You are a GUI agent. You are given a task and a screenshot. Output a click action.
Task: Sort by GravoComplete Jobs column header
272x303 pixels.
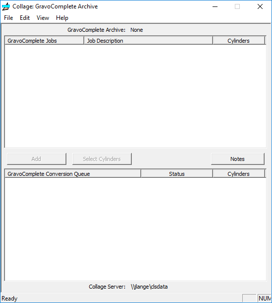44,41
